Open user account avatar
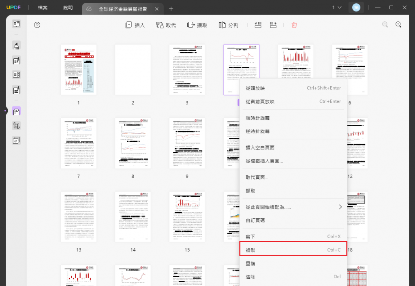This screenshot has width=415, height=286. coord(356,8)
